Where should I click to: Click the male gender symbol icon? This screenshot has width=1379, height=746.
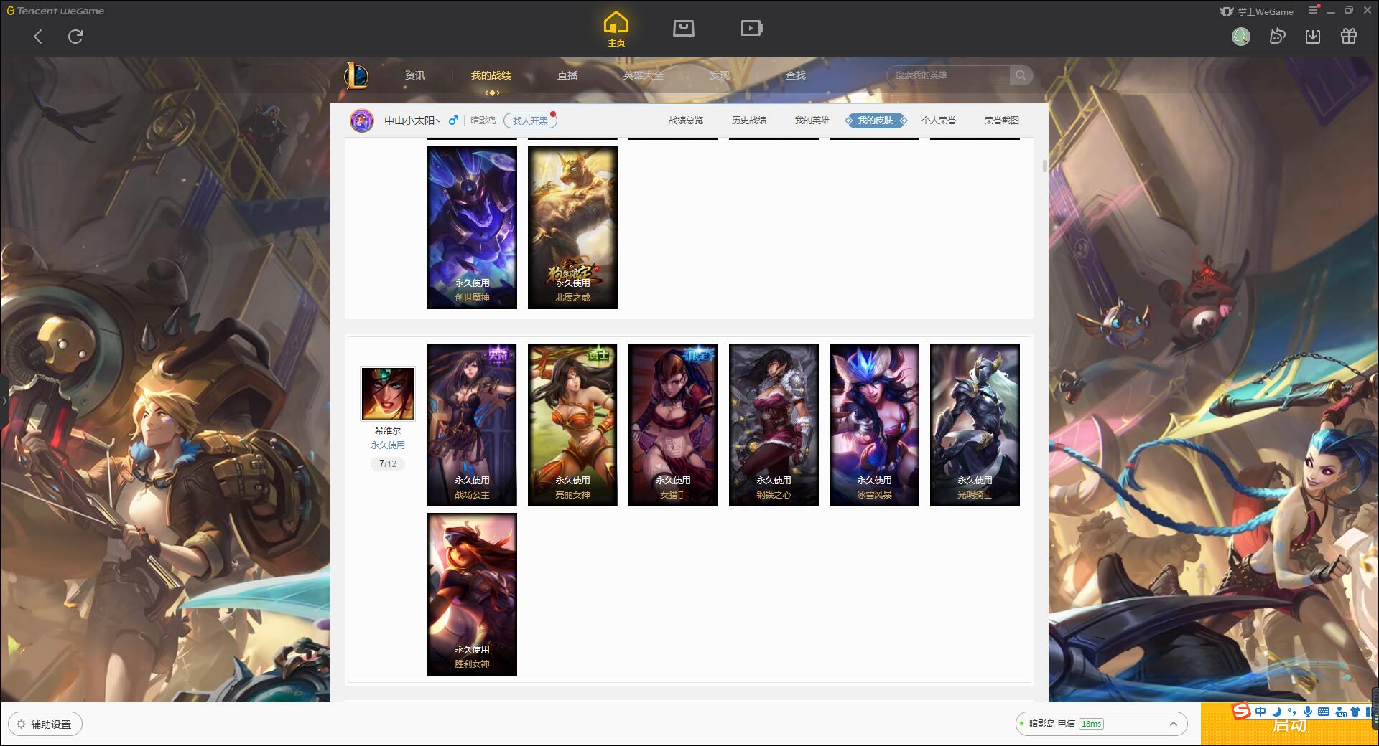pos(453,121)
